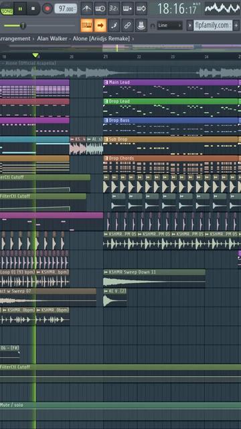Viewport: 241px width, 429px height.
Task: Click the tempo field showing 97.000
Action: 66,9
